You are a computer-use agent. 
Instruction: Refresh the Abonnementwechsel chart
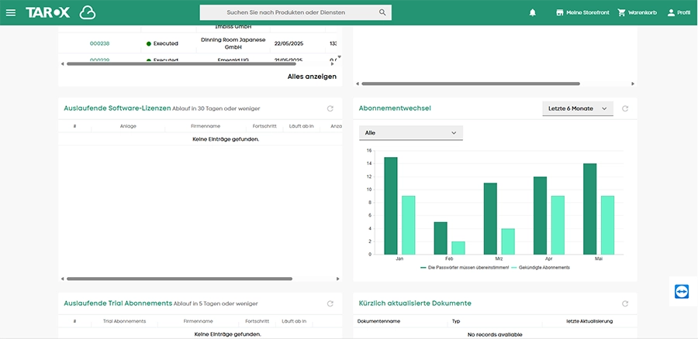click(625, 109)
